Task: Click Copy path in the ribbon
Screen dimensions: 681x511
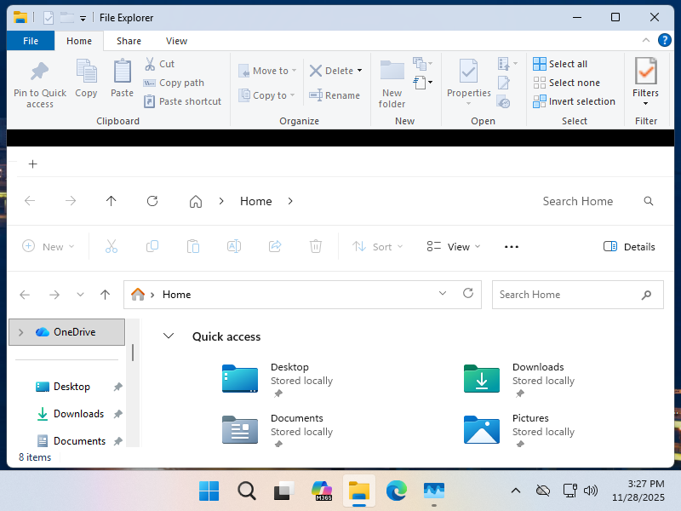Action: pos(174,83)
